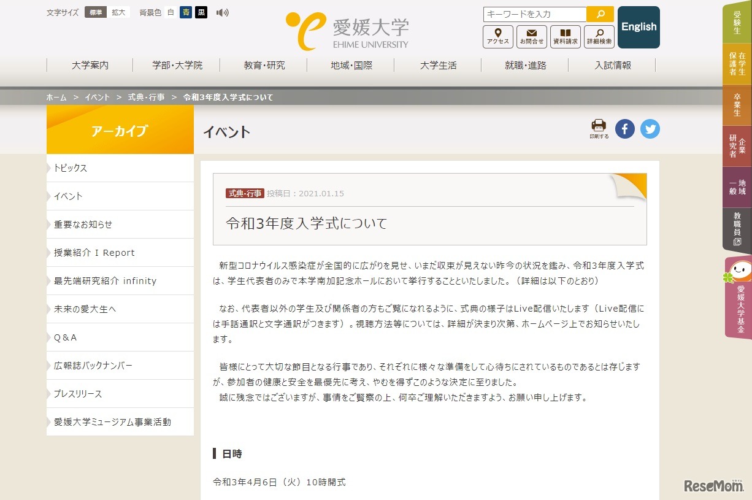Set background color to 黒 (black)
Screen dimensions: 752x500
point(201,12)
